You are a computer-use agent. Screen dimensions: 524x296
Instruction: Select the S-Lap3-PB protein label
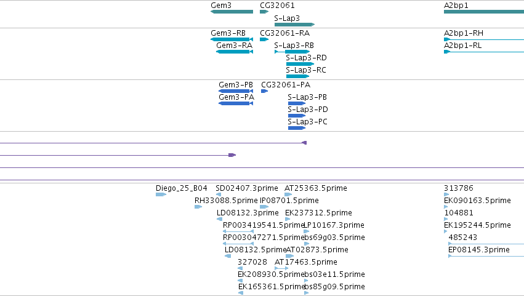pyautogui.click(x=307, y=97)
